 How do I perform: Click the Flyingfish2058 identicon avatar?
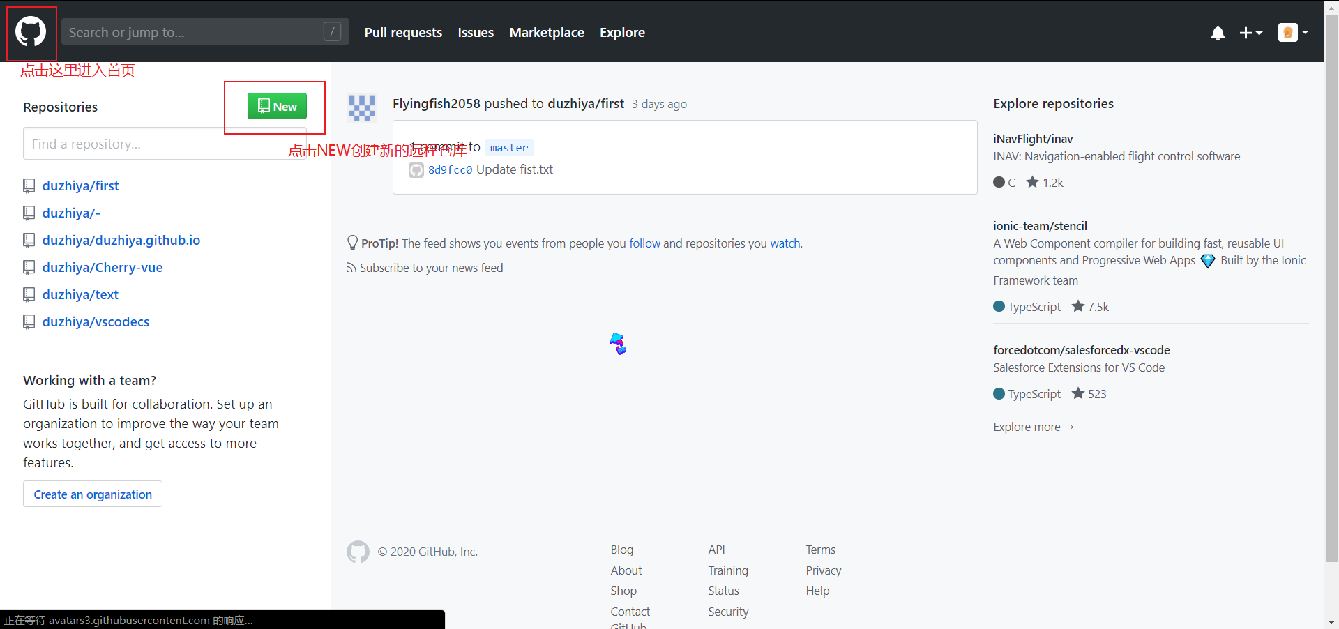click(362, 108)
